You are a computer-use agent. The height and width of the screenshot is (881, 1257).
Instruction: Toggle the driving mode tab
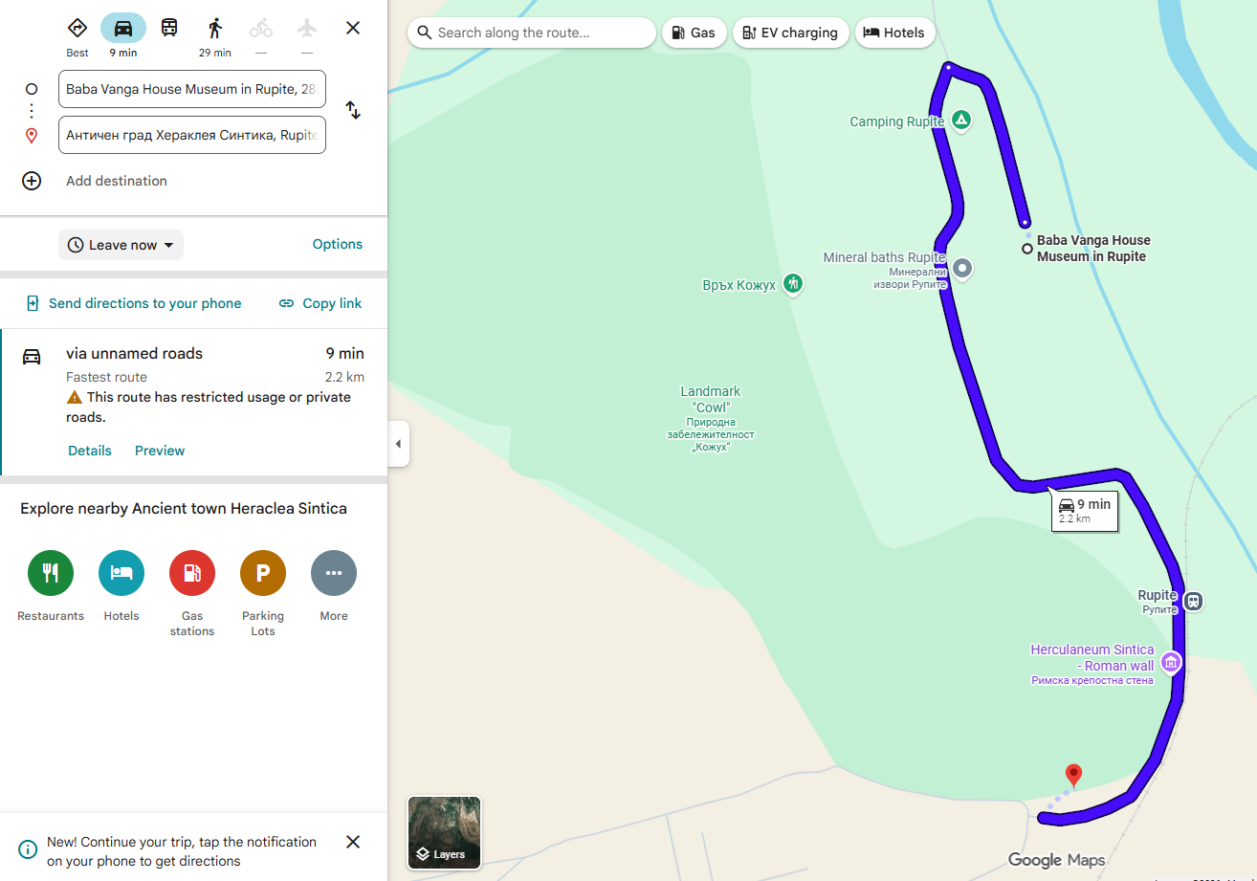123,28
